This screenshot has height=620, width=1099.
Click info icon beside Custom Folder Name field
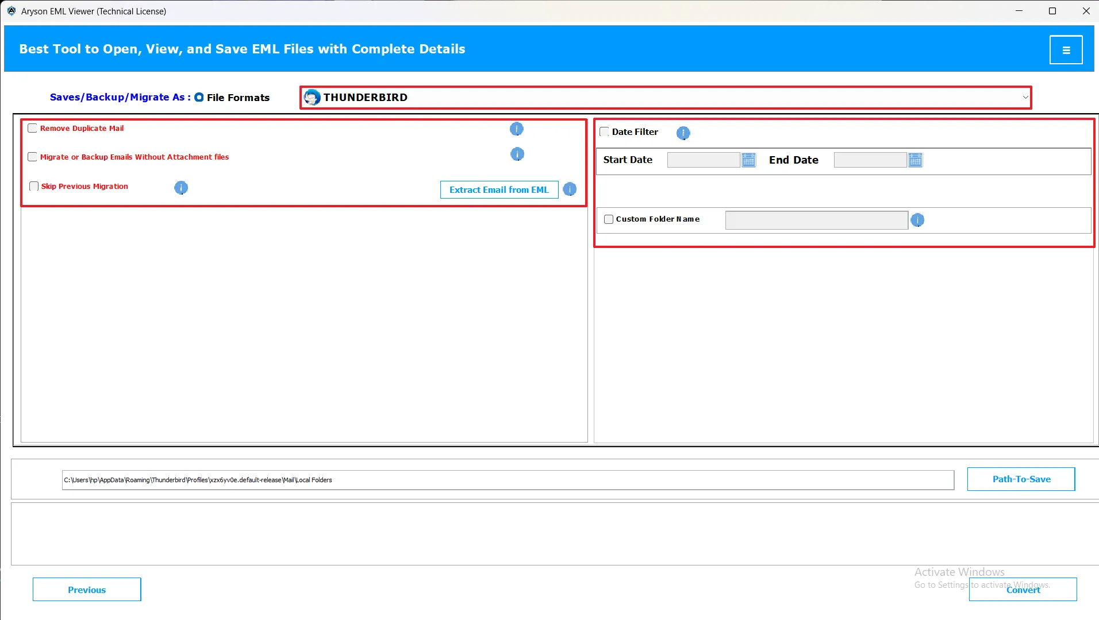(x=917, y=220)
